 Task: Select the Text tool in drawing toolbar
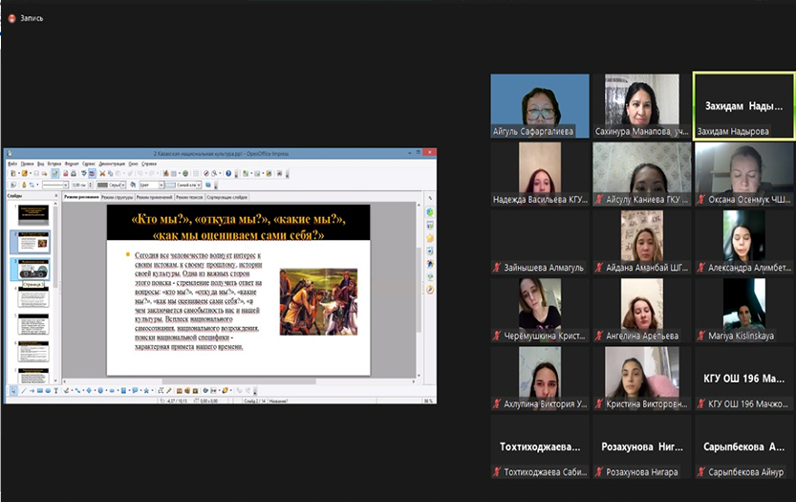point(55,390)
